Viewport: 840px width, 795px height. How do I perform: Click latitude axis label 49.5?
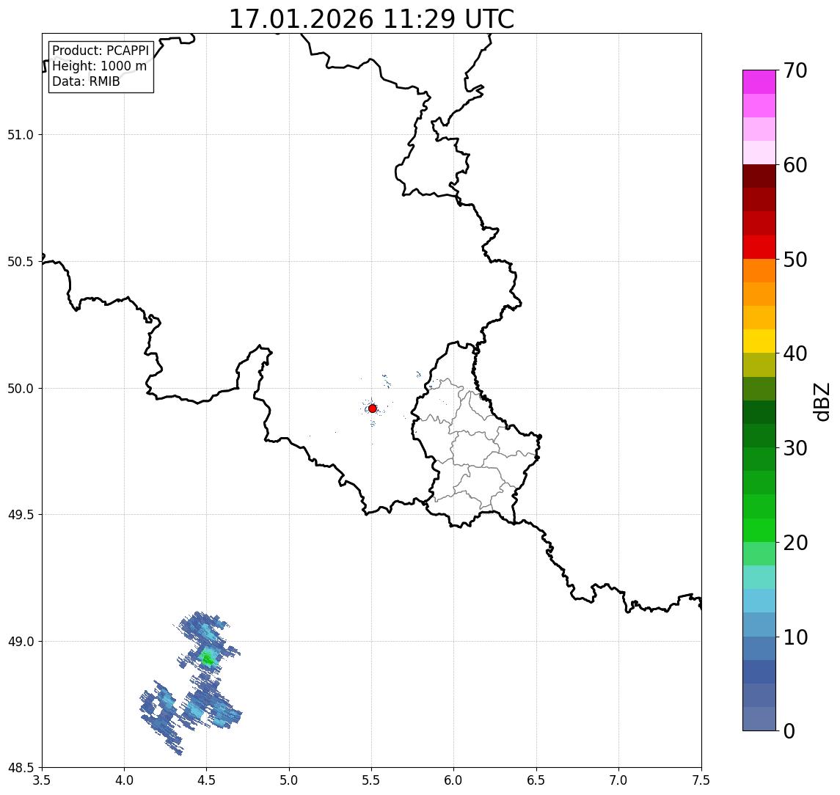[x=21, y=515]
